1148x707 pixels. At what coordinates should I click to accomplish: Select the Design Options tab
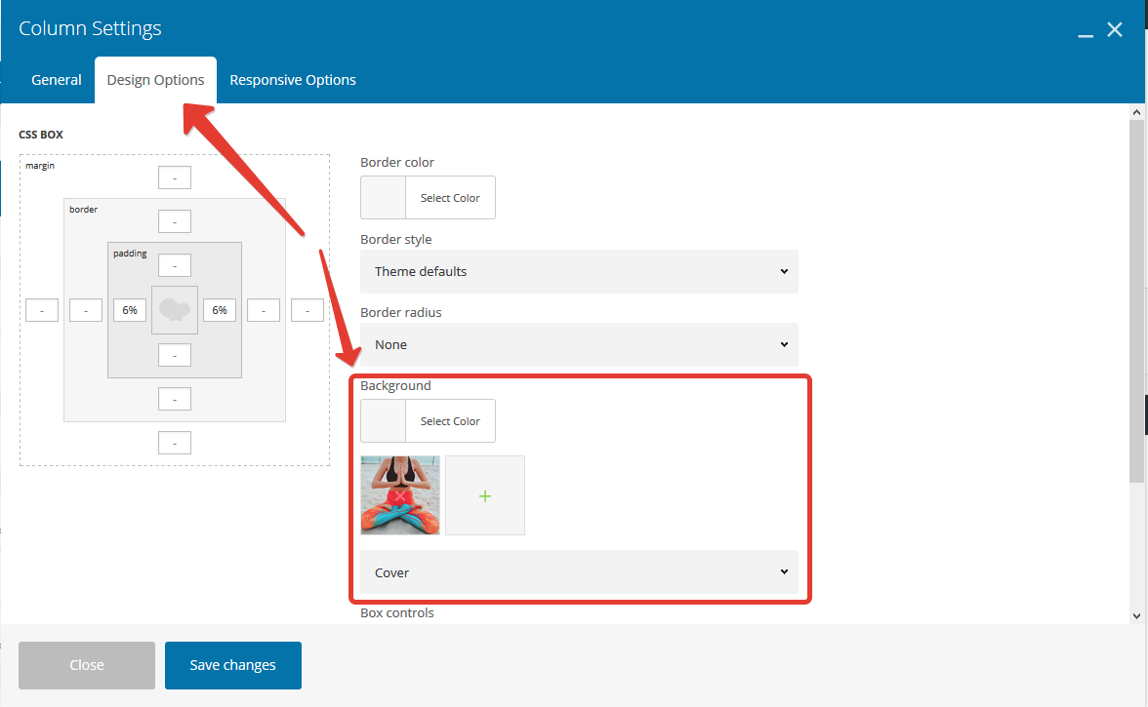[155, 80]
